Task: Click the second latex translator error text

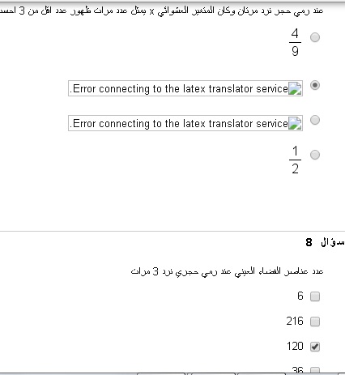Action: tap(179, 123)
